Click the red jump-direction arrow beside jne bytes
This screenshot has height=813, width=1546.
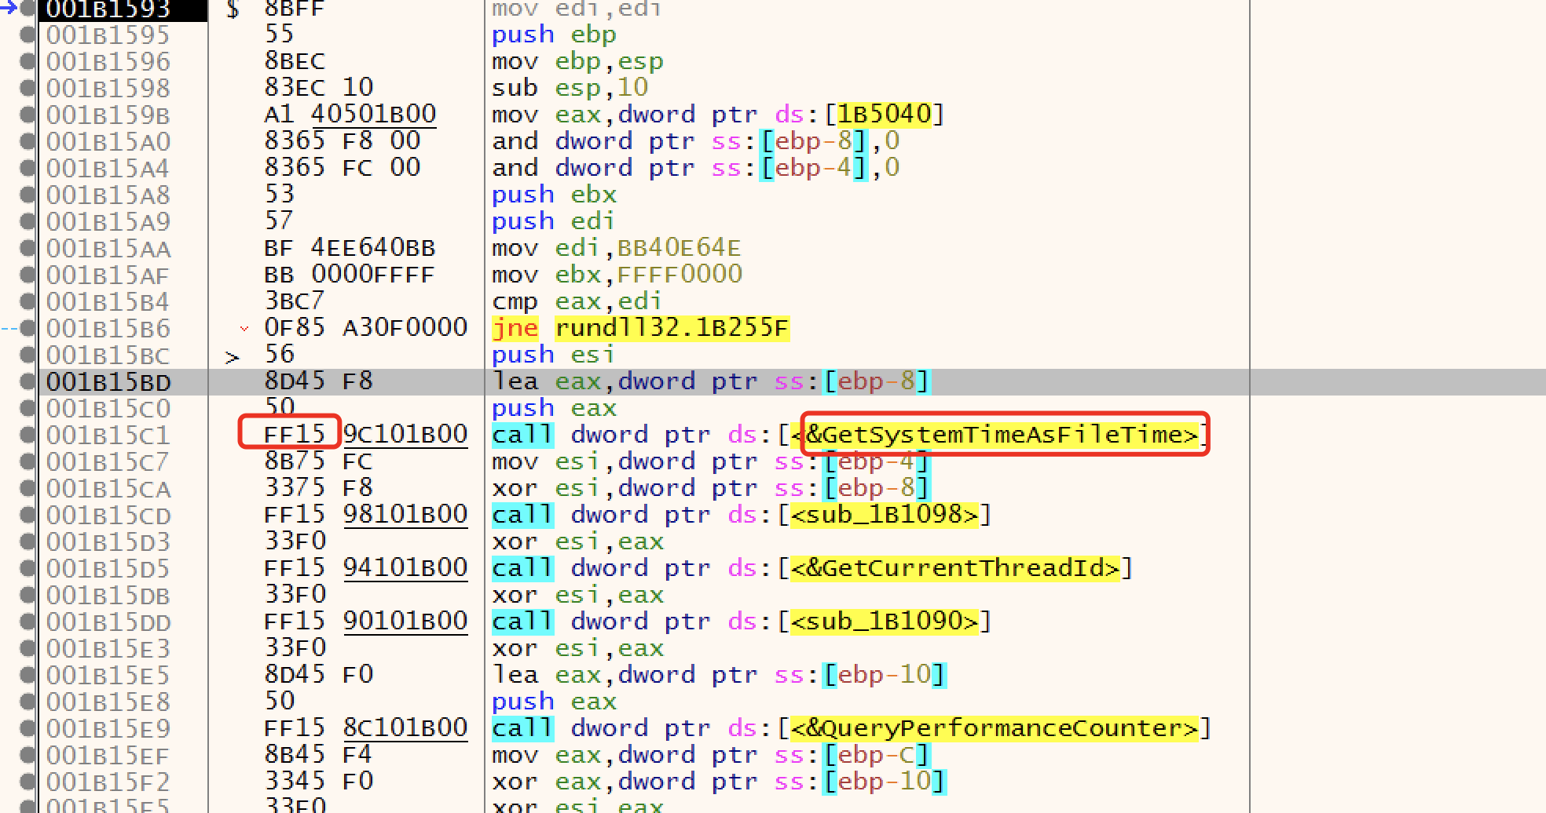pos(244,328)
